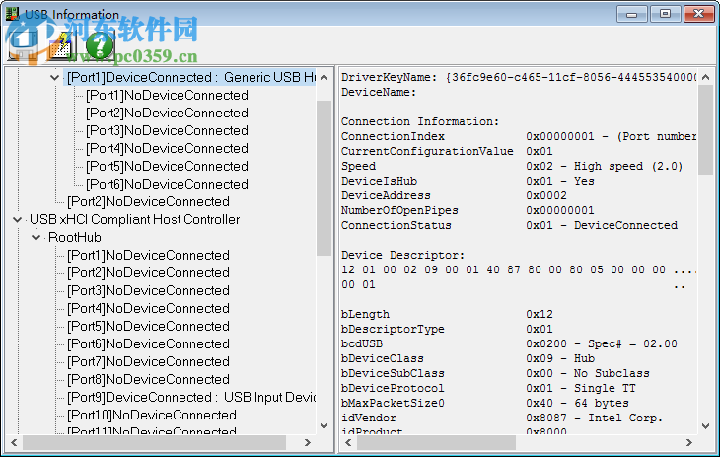The image size is (720, 457).
Task: Select [Port10]NoDeviceConnected in RootHub
Action: pos(152,416)
